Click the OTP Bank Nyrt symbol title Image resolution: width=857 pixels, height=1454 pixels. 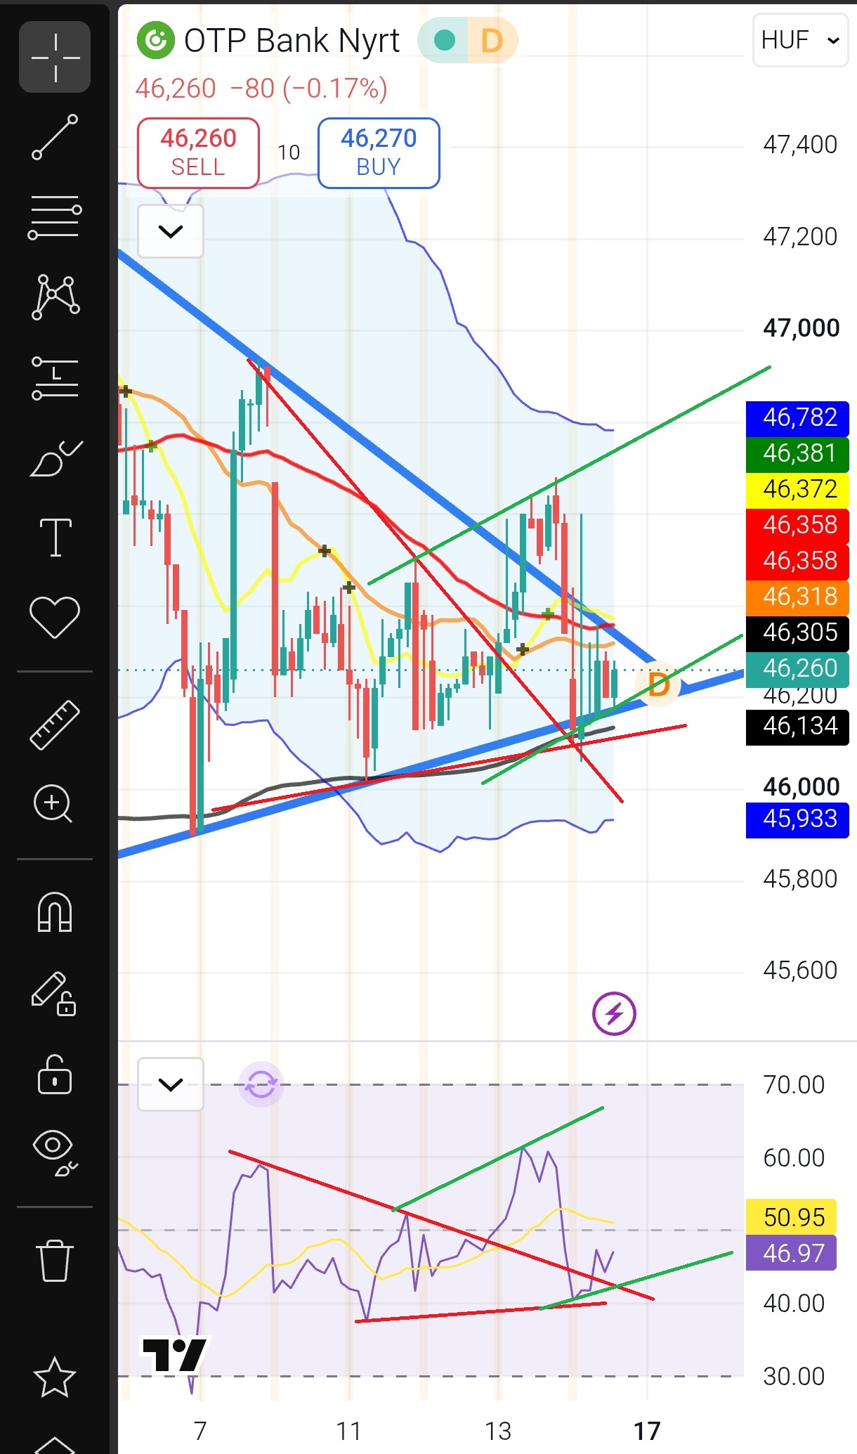point(292,41)
